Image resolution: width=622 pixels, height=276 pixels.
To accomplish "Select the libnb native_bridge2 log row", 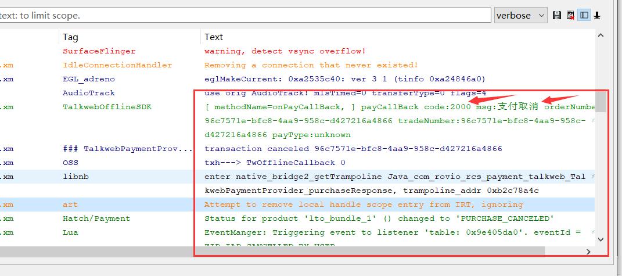I will [x=348, y=177].
